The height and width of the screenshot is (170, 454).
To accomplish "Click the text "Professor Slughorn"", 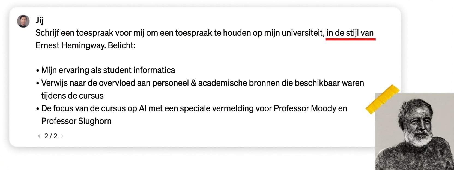I will (x=76, y=121).
